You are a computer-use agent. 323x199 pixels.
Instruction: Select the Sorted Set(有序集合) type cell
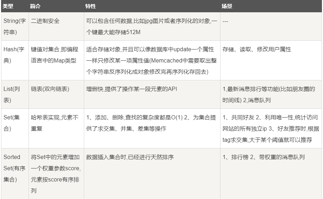[x=15, y=174]
